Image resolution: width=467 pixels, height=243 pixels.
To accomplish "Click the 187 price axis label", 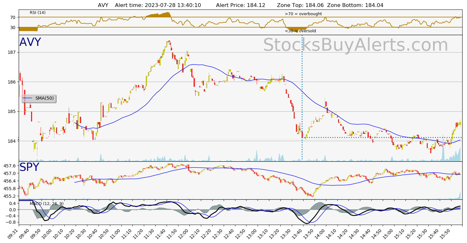I will click(x=12, y=52).
